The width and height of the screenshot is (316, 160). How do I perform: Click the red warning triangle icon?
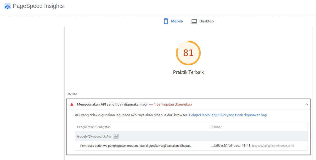click(72, 104)
